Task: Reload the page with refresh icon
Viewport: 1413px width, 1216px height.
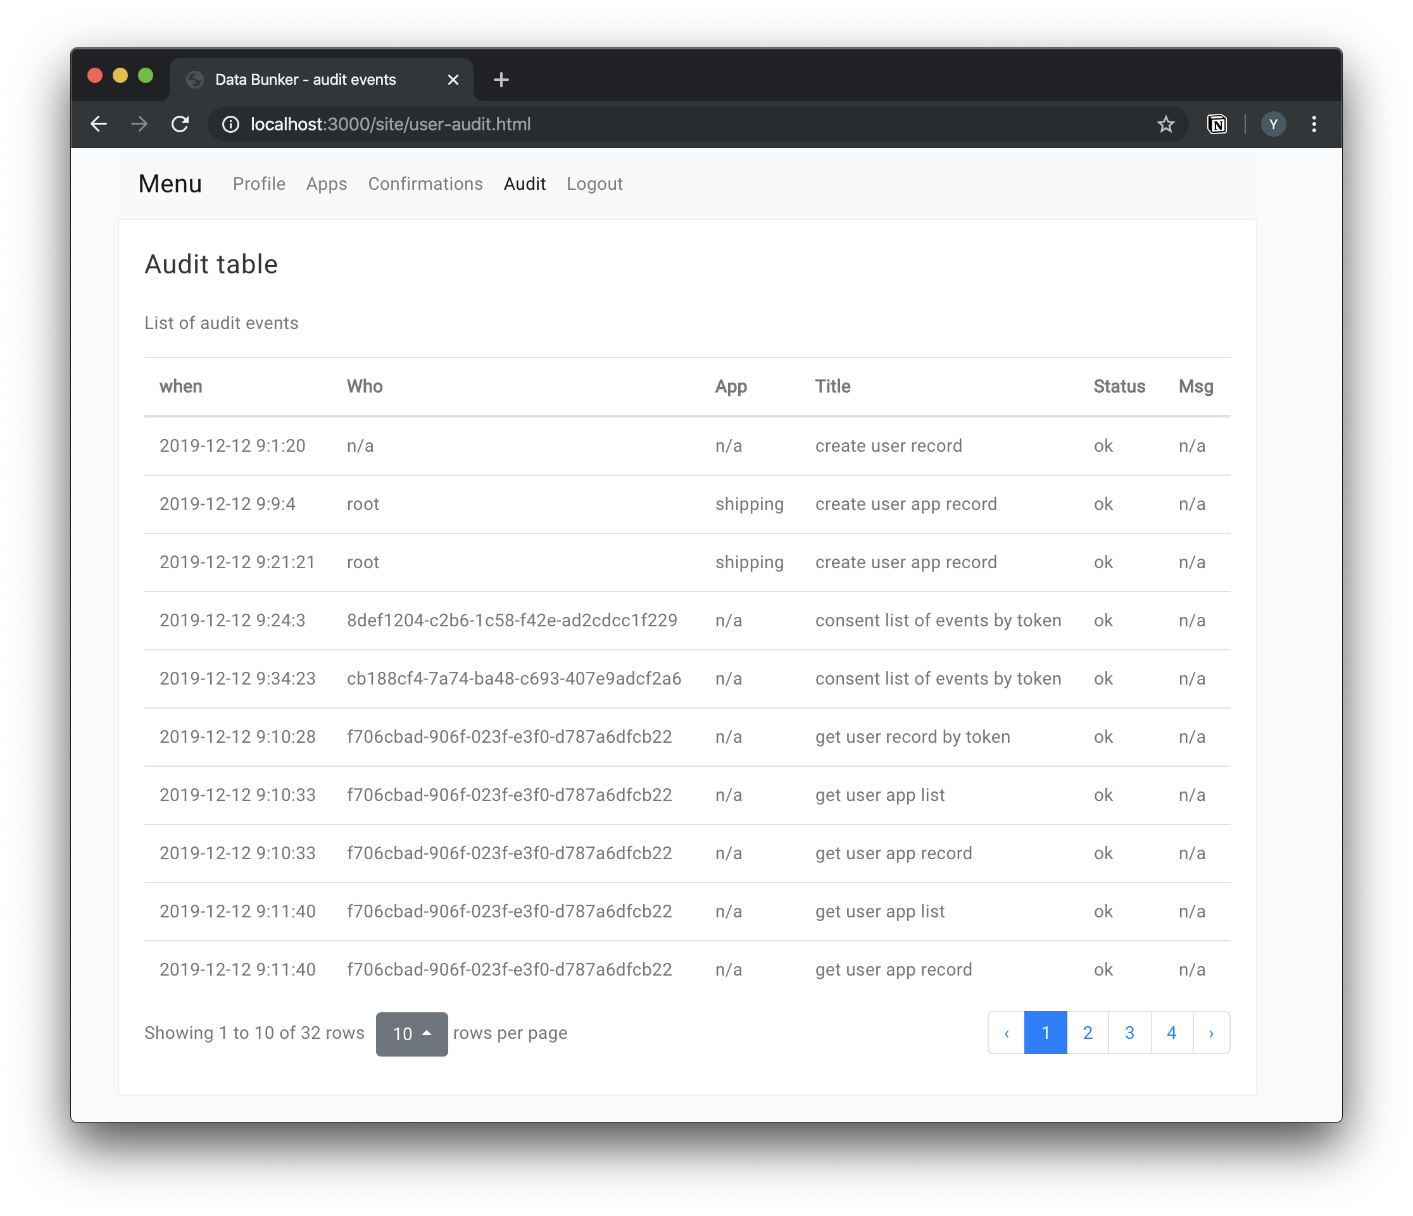Action: [180, 124]
